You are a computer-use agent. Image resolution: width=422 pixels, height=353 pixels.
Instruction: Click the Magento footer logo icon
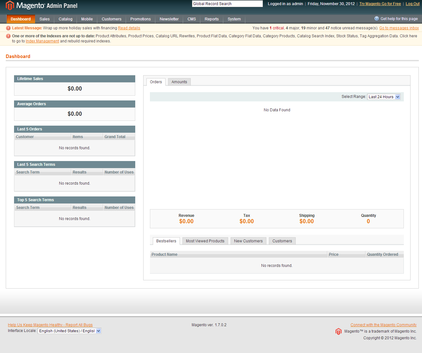point(338,332)
